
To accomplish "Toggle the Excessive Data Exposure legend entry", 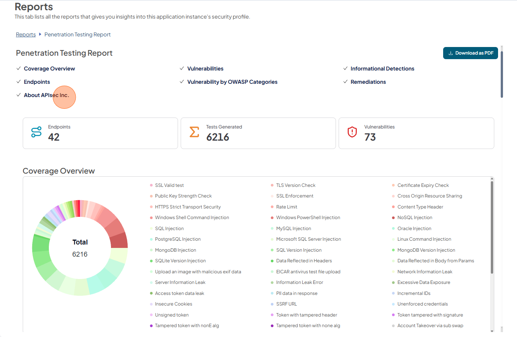I will (x=421, y=282).
